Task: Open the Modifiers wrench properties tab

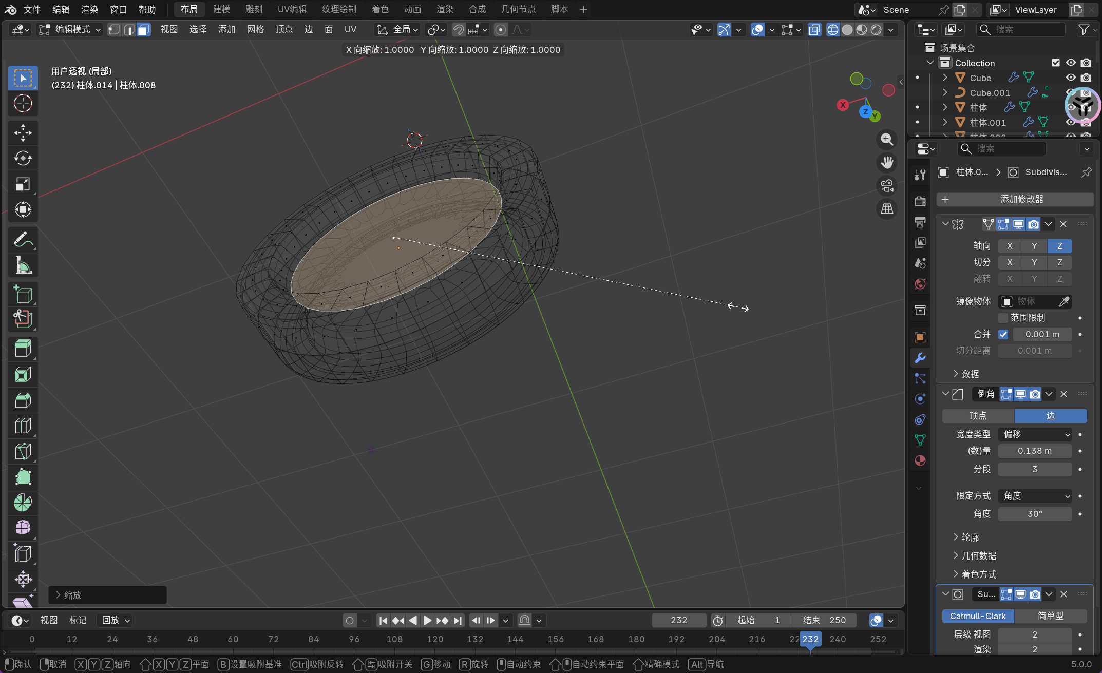Action: 920,358
